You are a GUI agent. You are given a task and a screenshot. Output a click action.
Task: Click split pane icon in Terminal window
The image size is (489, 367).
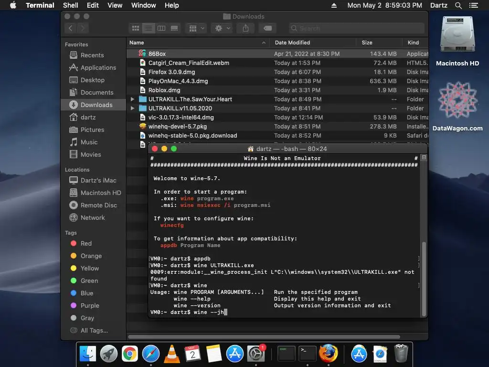pos(424,158)
